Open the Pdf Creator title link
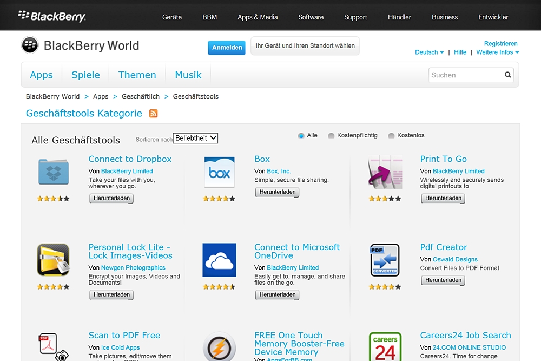This screenshot has height=361, width=541. pos(444,247)
